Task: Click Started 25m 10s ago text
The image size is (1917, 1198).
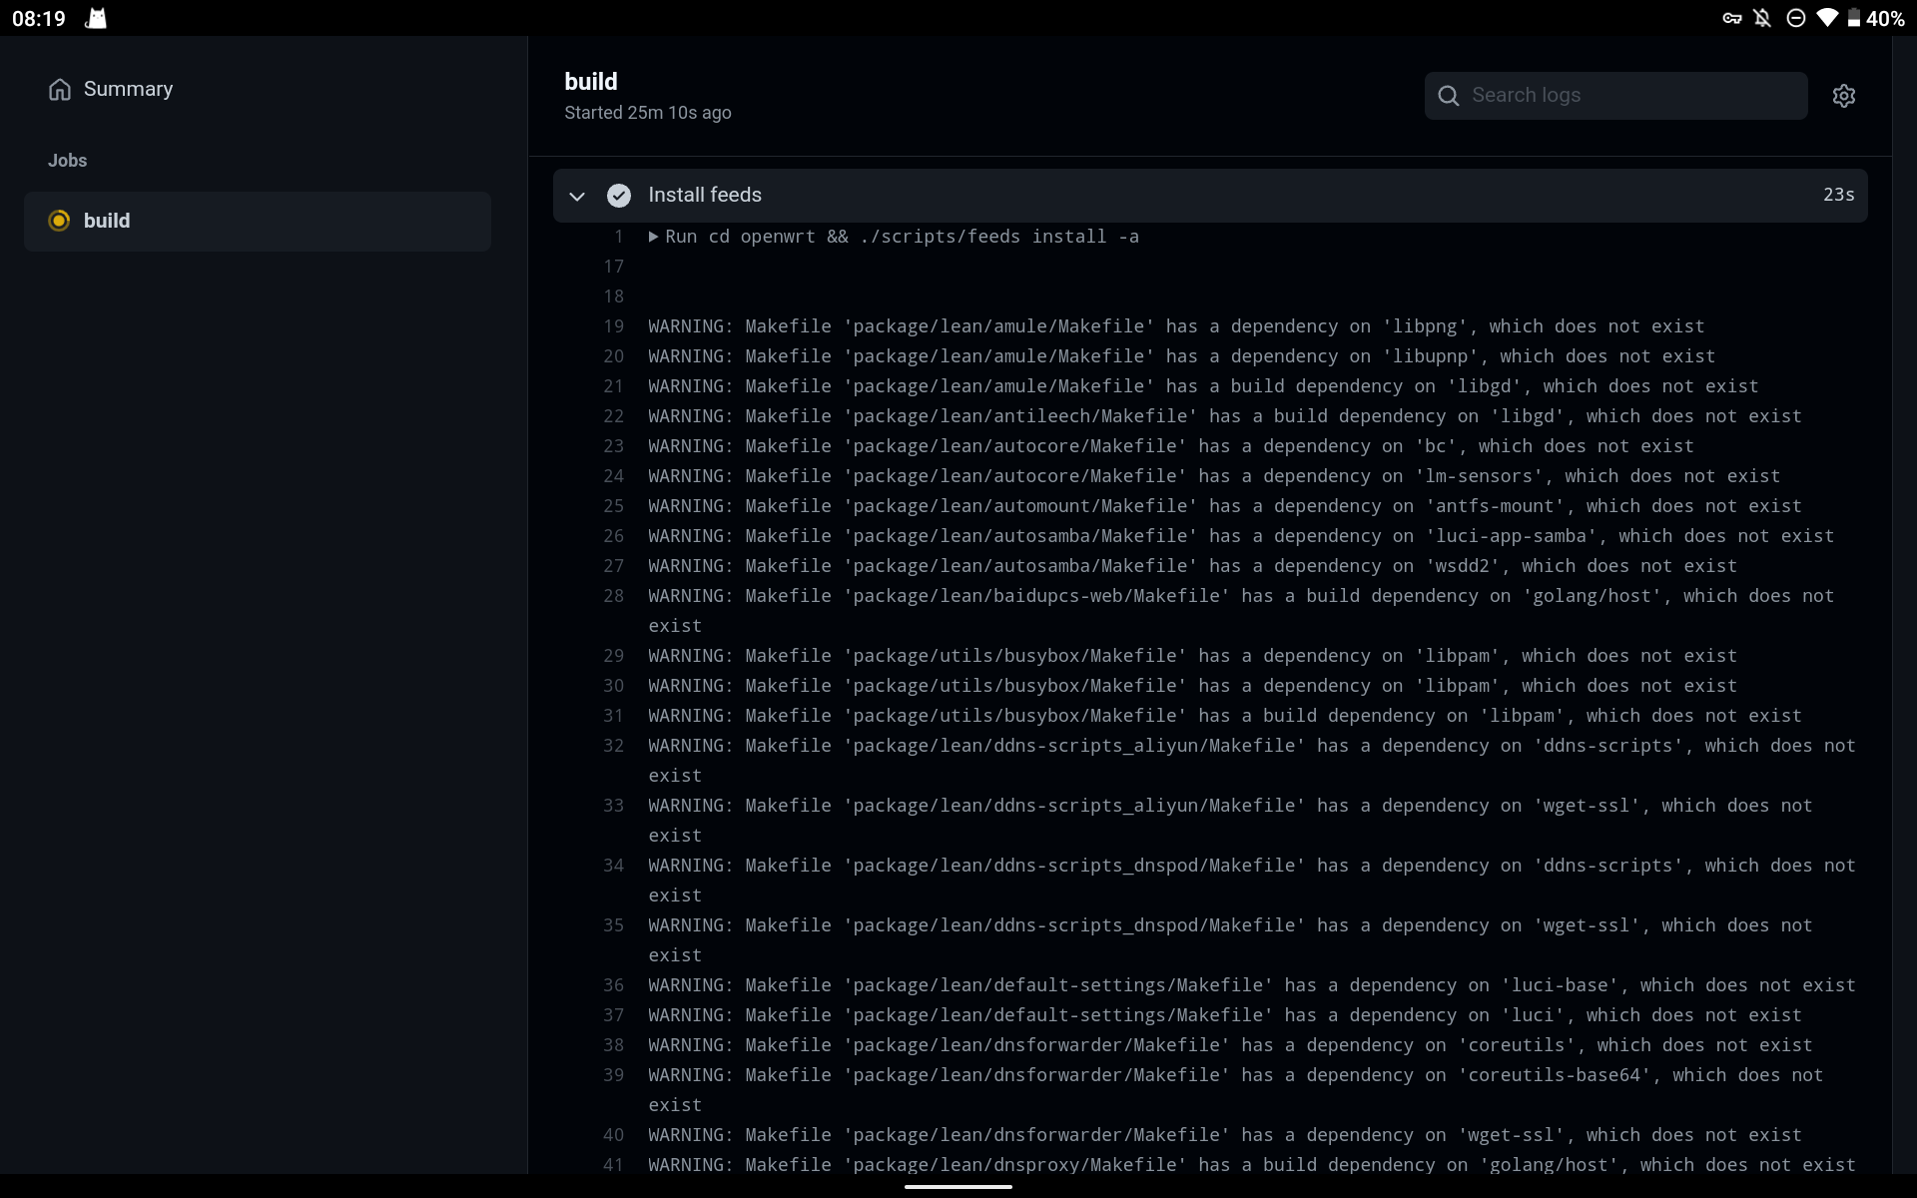Action: click(x=647, y=113)
